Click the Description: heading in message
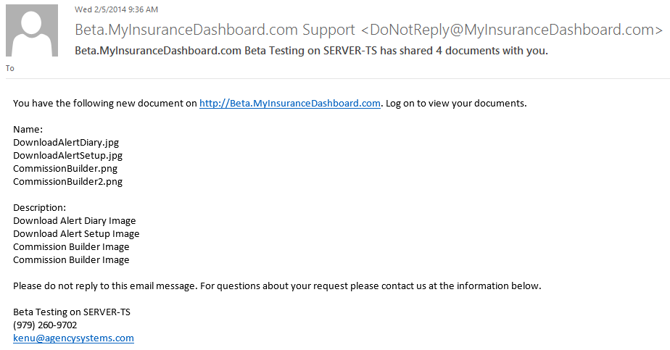670x350 pixels. [x=39, y=208]
